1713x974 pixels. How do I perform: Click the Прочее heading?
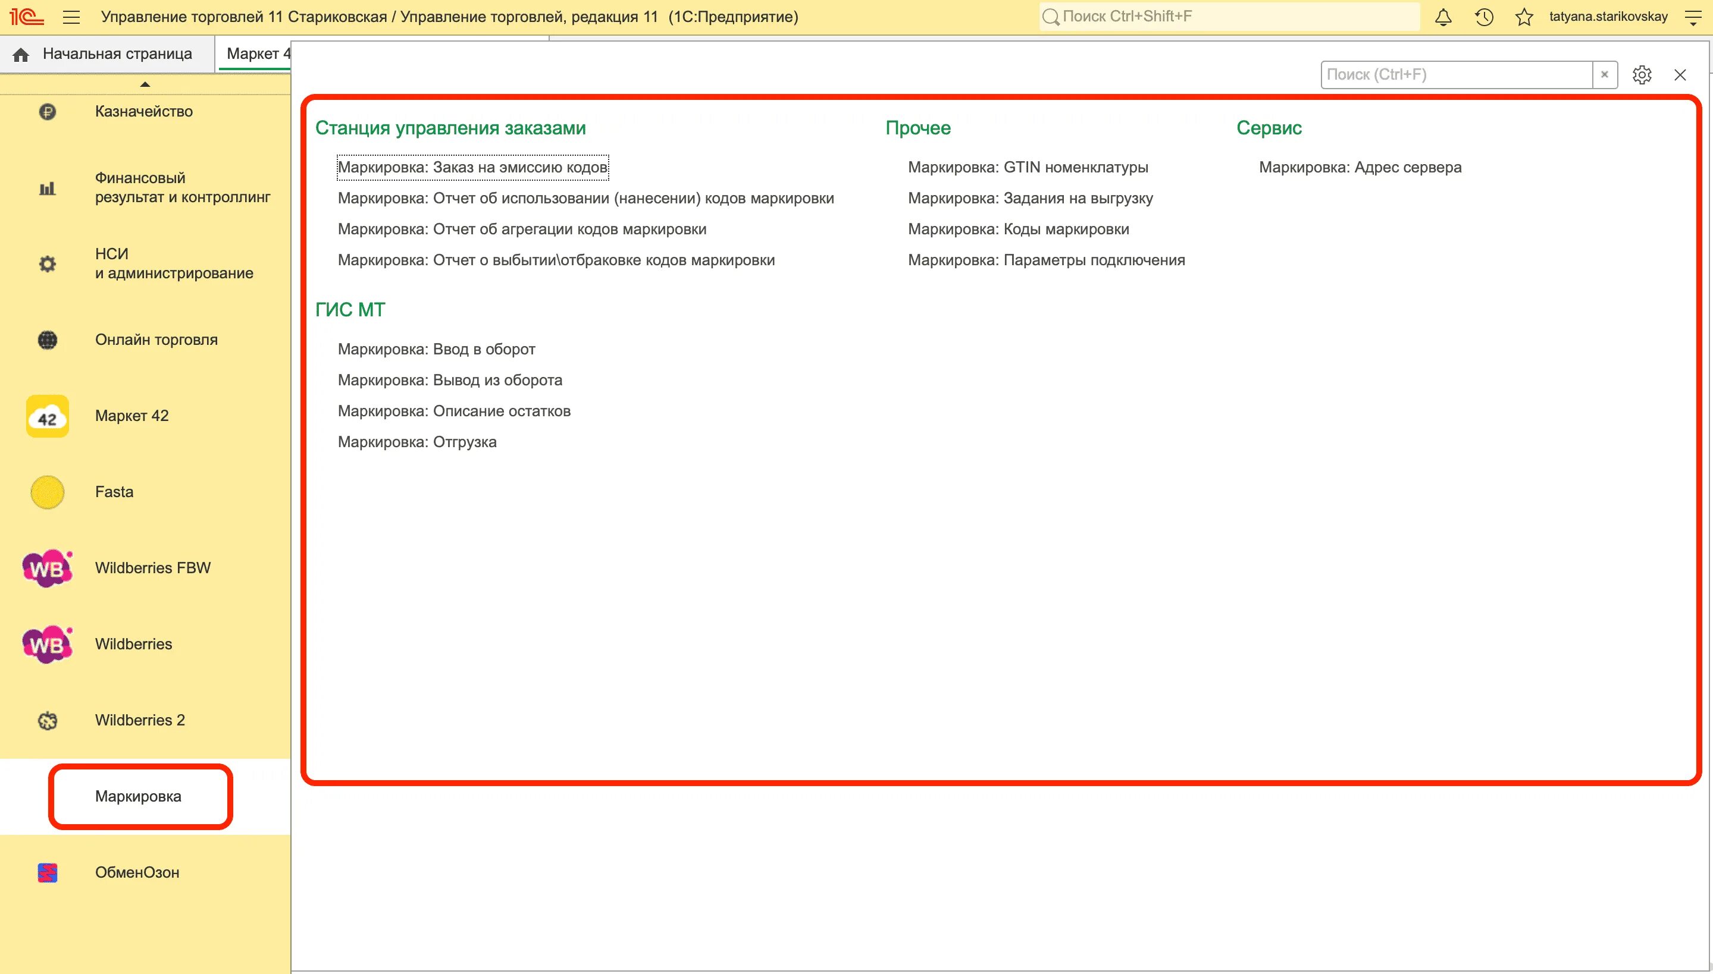click(x=917, y=128)
